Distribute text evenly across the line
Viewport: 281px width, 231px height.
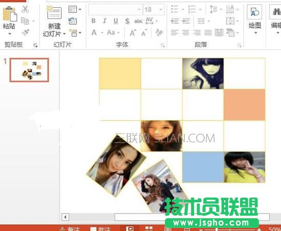click(219, 33)
